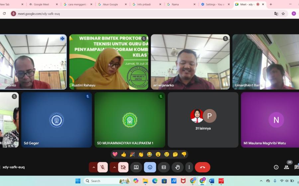Viewport: 299px width, 186px height.
Task: Open McAfee from taskbar
Action: tap(183, 181)
